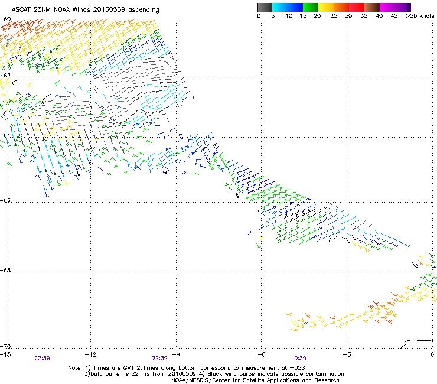Click the -66 latitude axis label
The height and width of the screenshot is (384, 437).
tap(5, 200)
